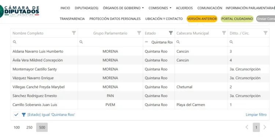
Task: Open Información Parlamentaria menu item
Action: point(250,8)
